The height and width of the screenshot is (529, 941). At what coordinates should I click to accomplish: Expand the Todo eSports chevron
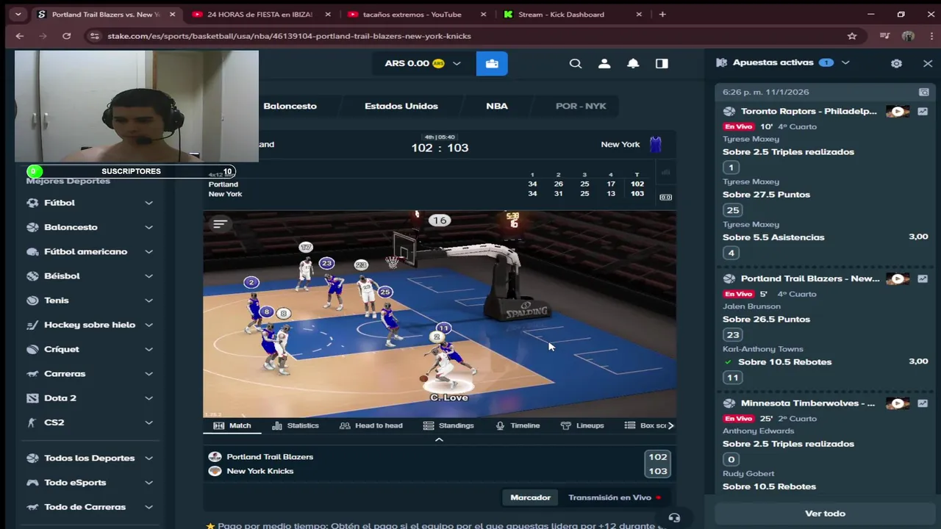click(x=149, y=483)
